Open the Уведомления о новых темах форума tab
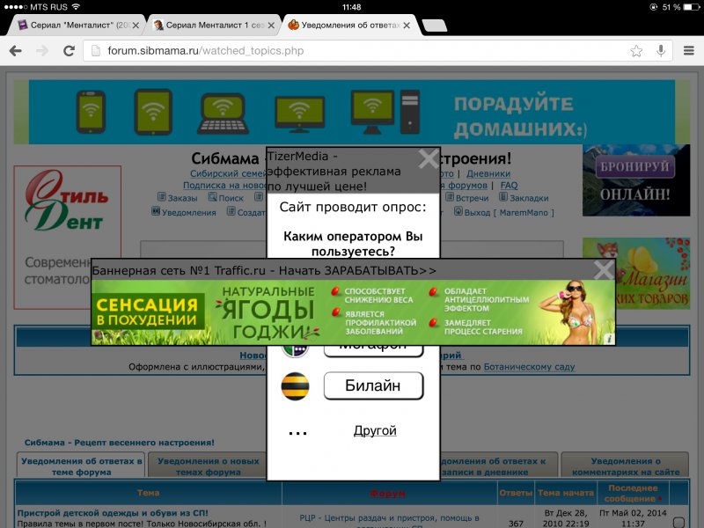The height and width of the screenshot is (528, 704). pyautogui.click(x=209, y=466)
